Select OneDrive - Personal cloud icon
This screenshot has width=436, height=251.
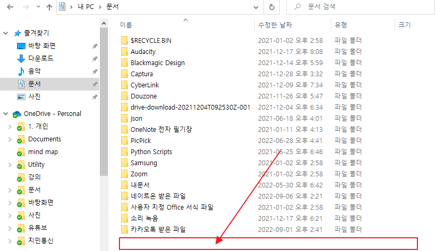(16, 114)
